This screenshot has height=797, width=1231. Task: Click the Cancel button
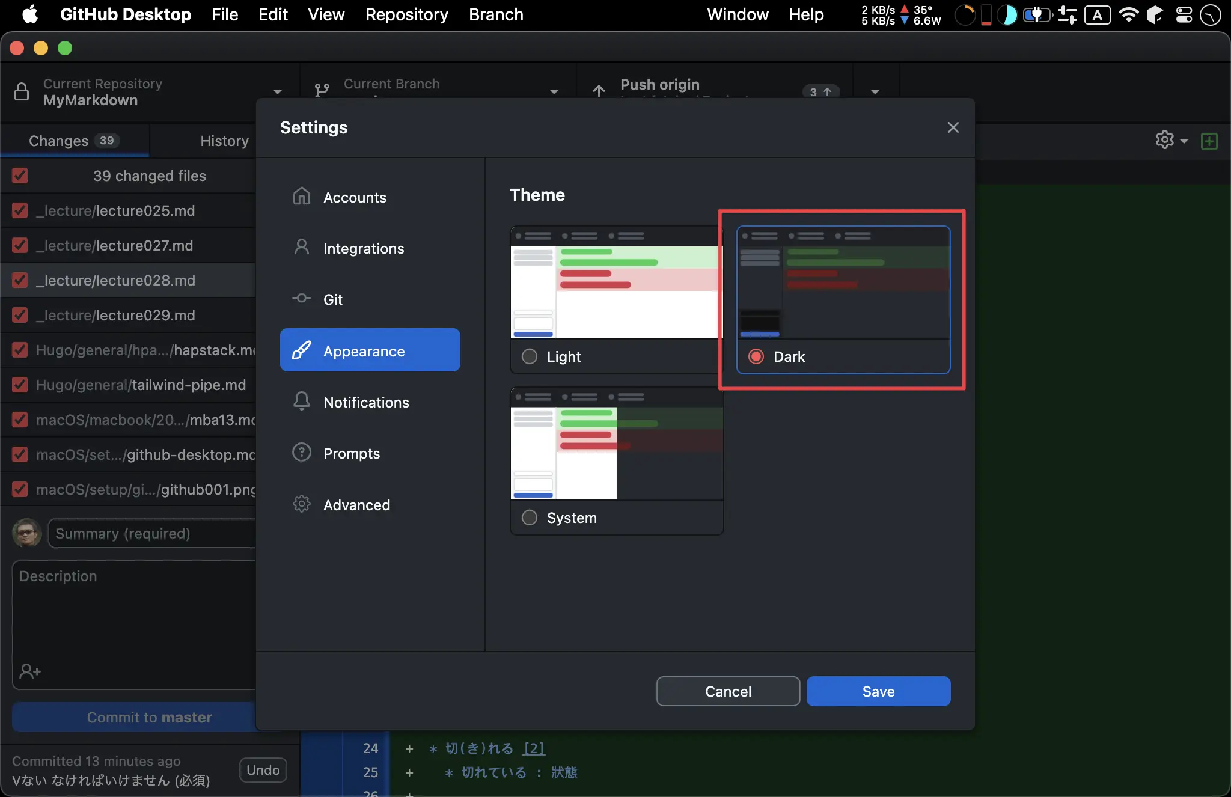pos(728,691)
